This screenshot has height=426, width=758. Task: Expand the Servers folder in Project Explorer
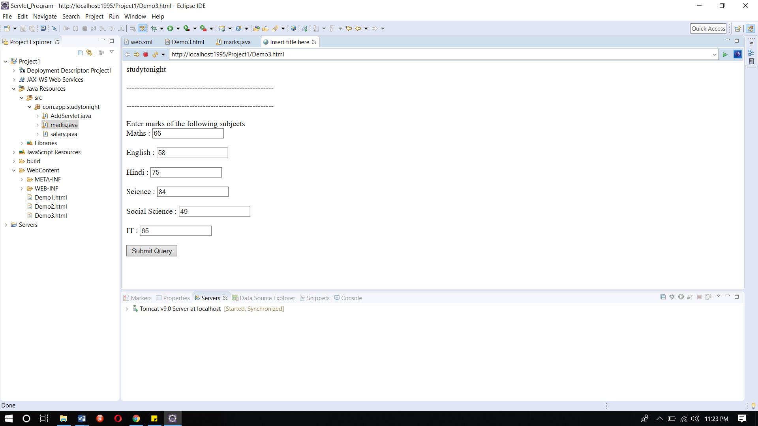pos(6,225)
